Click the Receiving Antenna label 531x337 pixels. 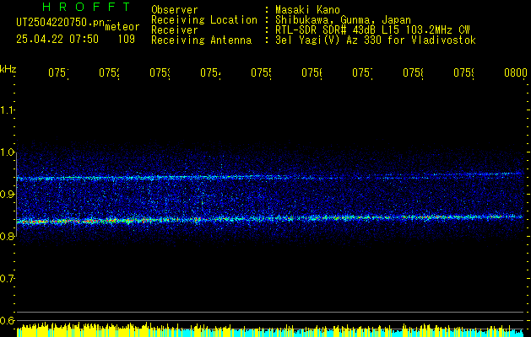(201, 40)
